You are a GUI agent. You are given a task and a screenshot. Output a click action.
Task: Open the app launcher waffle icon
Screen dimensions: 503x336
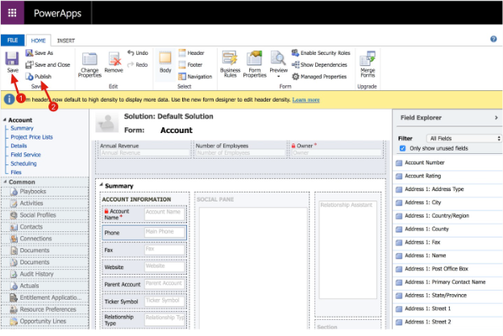point(12,13)
